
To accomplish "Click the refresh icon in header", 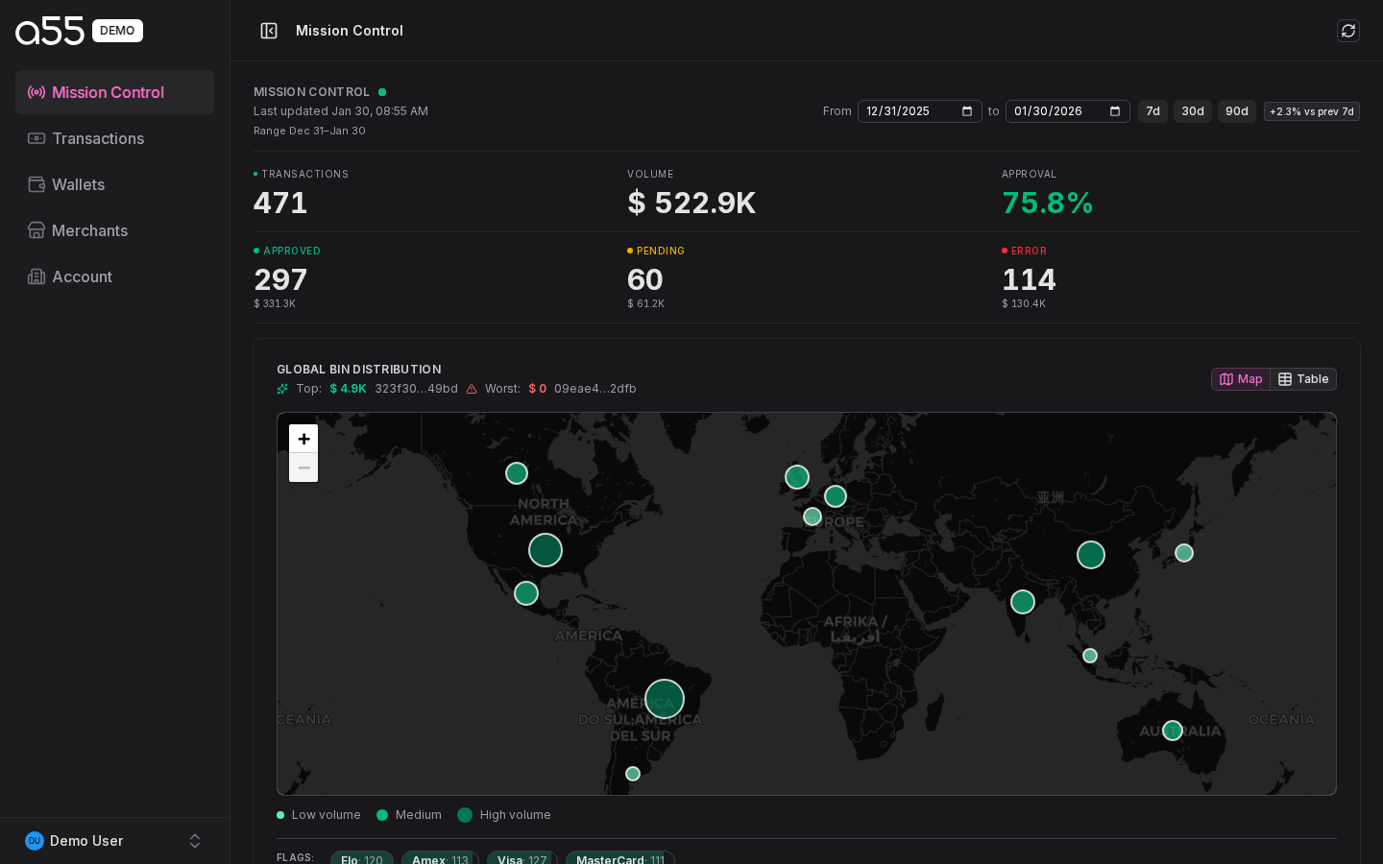I will (x=1348, y=31).
